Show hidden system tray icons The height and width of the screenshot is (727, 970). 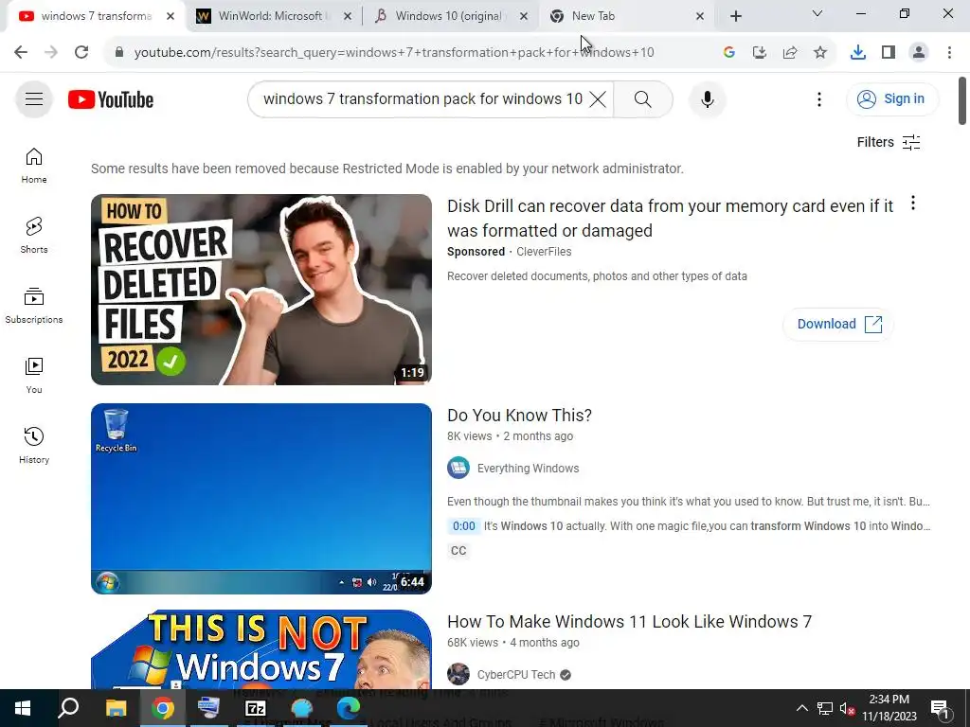(801, 708)
